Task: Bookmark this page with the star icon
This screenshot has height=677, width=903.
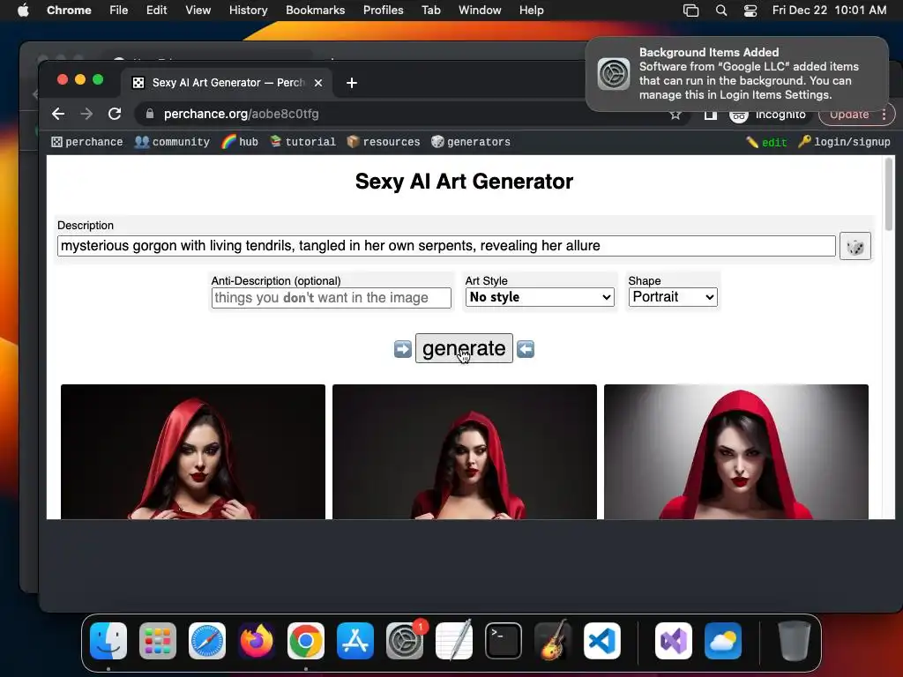Action: click(675, 115)
